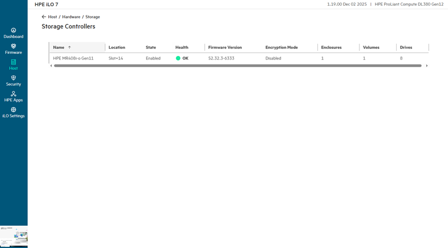Toggle sort arrow on Name column

[x=69, y=48]
